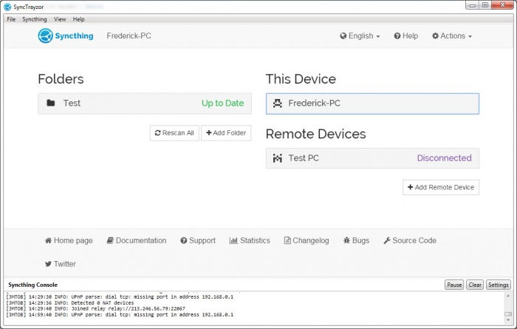Open the Actions gear dropdown

452,36
